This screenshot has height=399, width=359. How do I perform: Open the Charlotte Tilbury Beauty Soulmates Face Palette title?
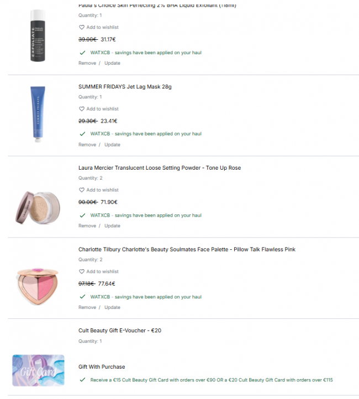(x=187, y=249)
